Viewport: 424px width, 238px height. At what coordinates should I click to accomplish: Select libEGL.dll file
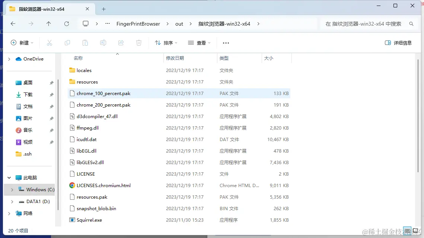click(x=179, y=151)
